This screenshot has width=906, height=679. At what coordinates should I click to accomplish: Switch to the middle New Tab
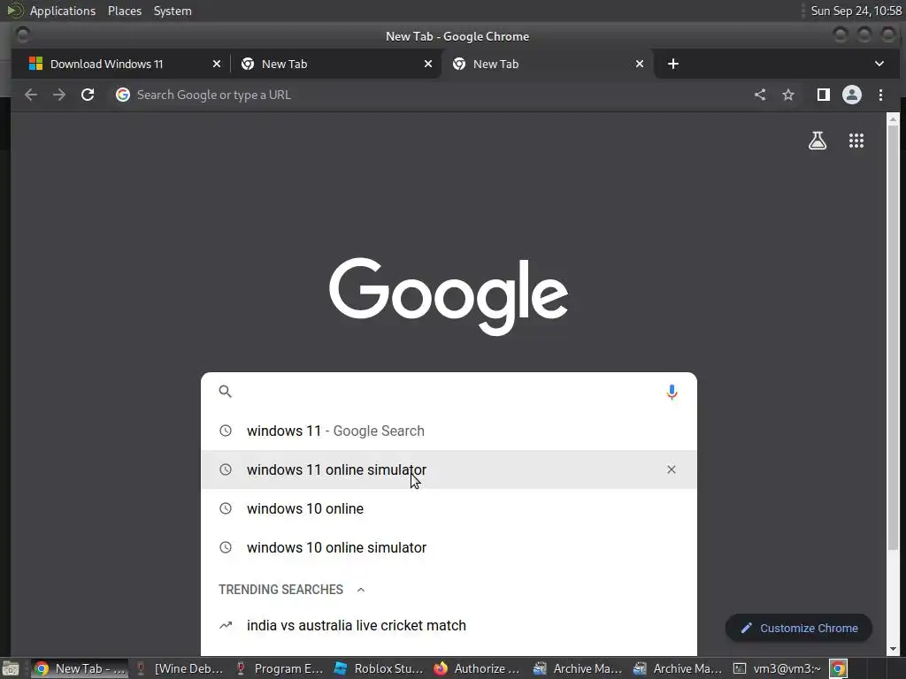335,64
